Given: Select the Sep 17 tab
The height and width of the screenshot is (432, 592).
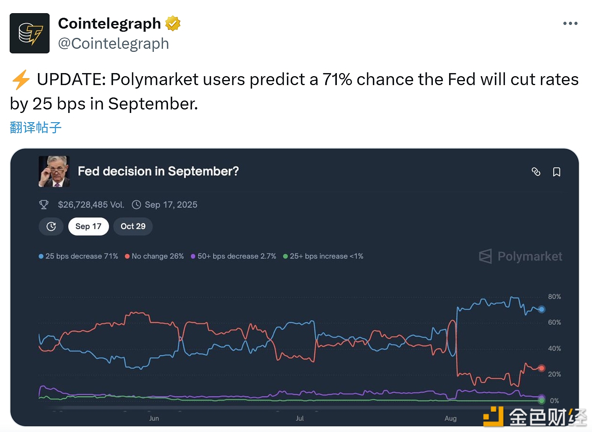Looking at the screenshot, I should coord(88,226).
